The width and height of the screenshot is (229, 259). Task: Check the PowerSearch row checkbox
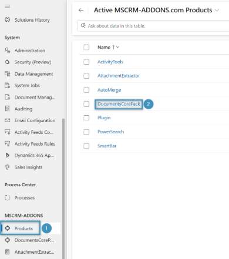[86, 132]
